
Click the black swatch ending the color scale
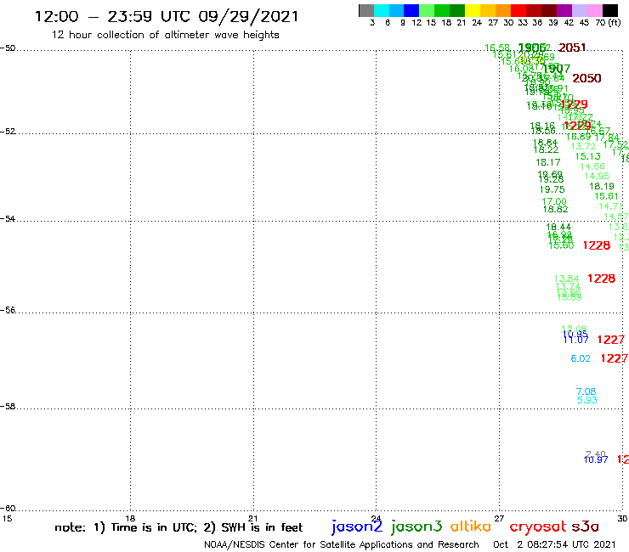(x=609, y=10)
